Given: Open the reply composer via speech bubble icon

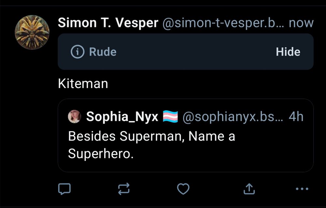Looking at the screenshot, I should click(x=65, y=188).
